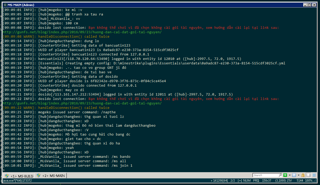Click the 100% zoom status entry
This screenshot has height=185, width=320.
309,181
